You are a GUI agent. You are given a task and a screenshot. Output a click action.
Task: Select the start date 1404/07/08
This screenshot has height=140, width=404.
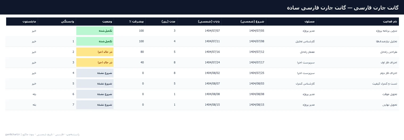(x=257, y=41)
